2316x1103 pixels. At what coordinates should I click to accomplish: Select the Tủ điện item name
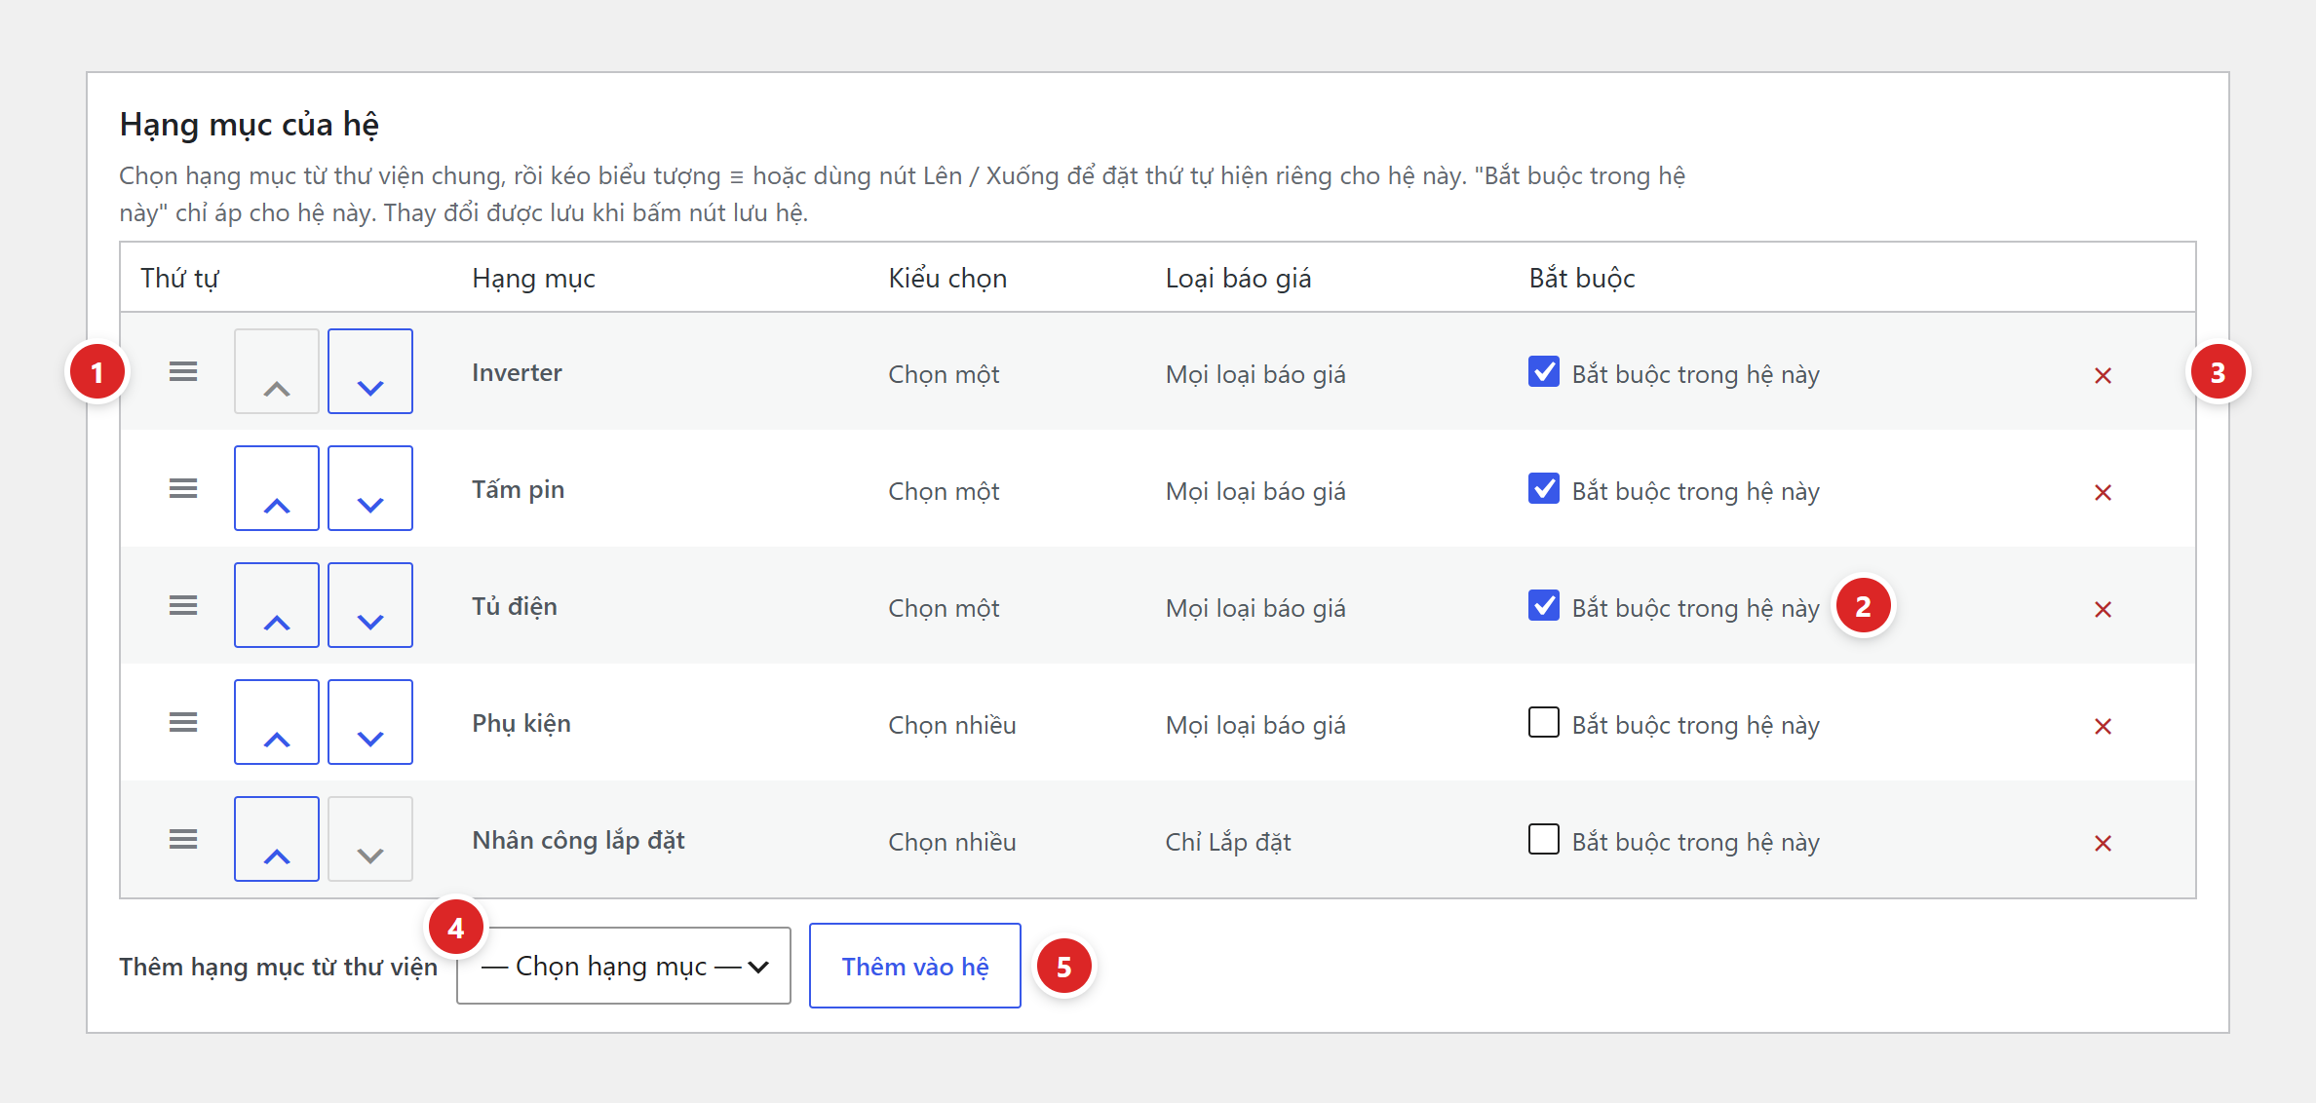click(x=515, y=607)
